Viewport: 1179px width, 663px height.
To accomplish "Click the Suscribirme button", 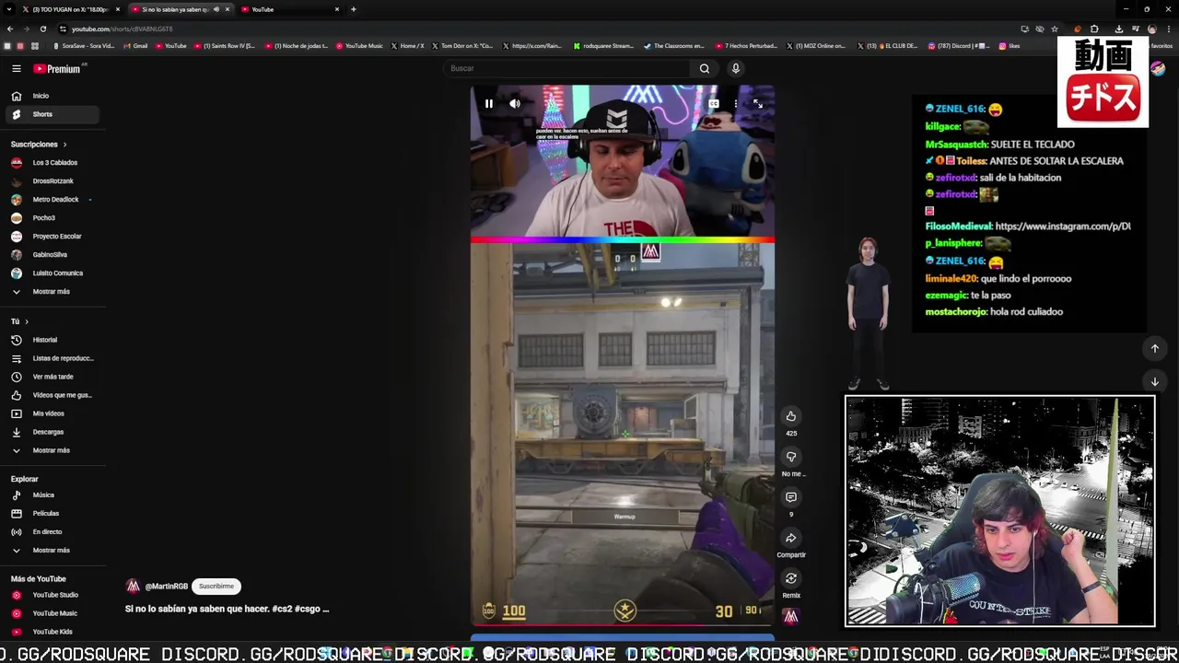I will click(216, 587).
